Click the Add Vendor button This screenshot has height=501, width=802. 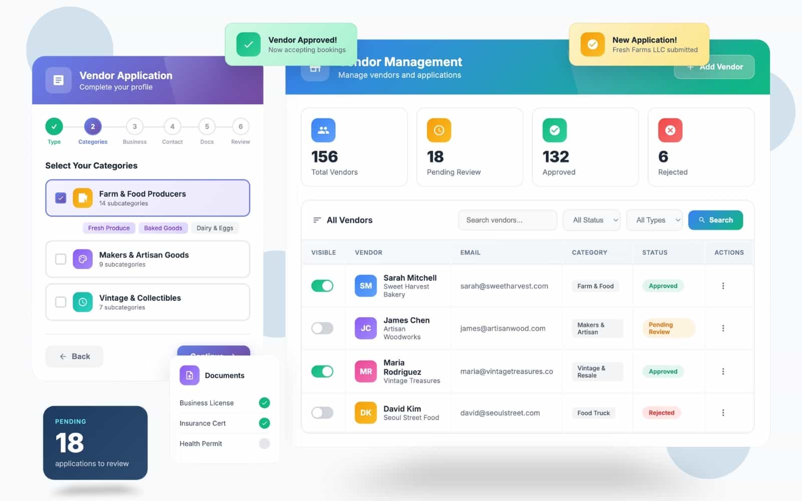point(714,67)
